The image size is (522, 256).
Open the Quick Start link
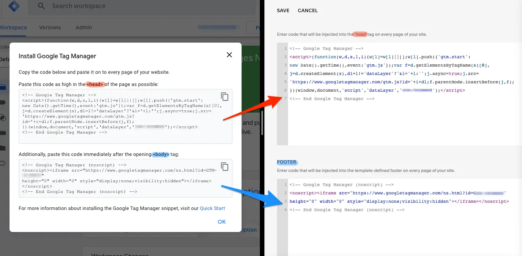(x=213, y=208)
